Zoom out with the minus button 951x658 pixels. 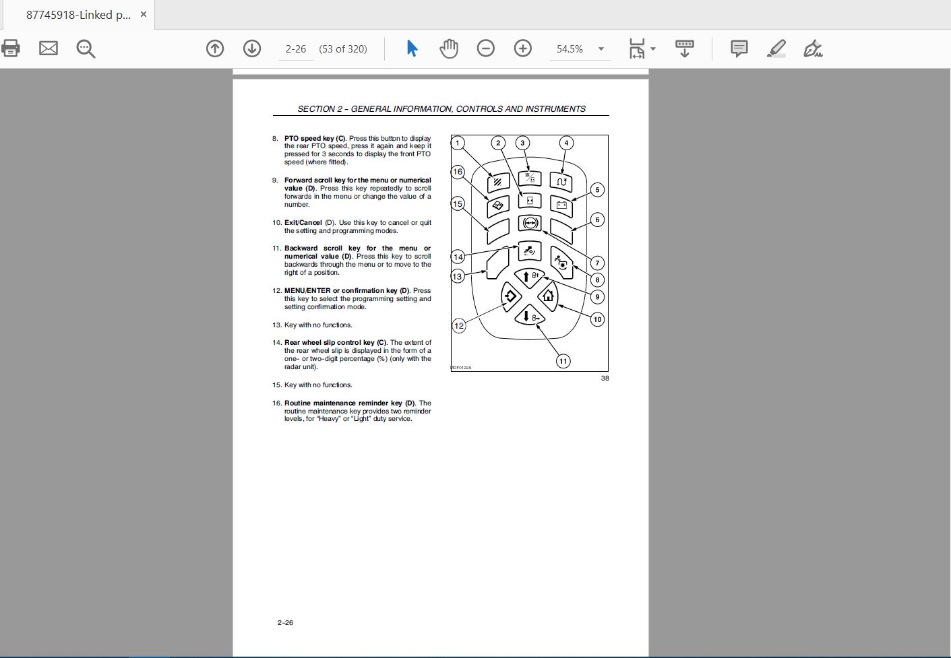tap(485, 48)
